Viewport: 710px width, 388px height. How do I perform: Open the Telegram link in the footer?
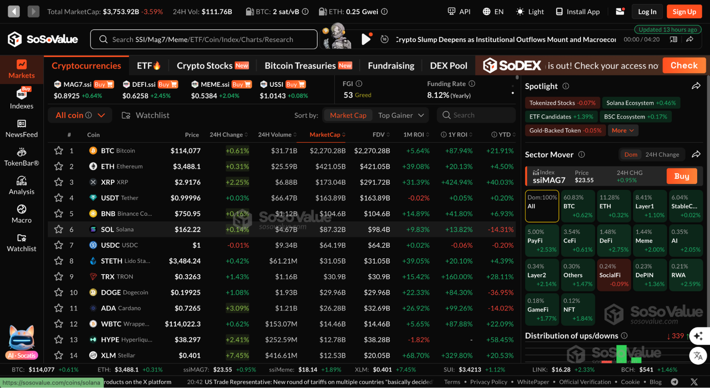tap(674, 382)
